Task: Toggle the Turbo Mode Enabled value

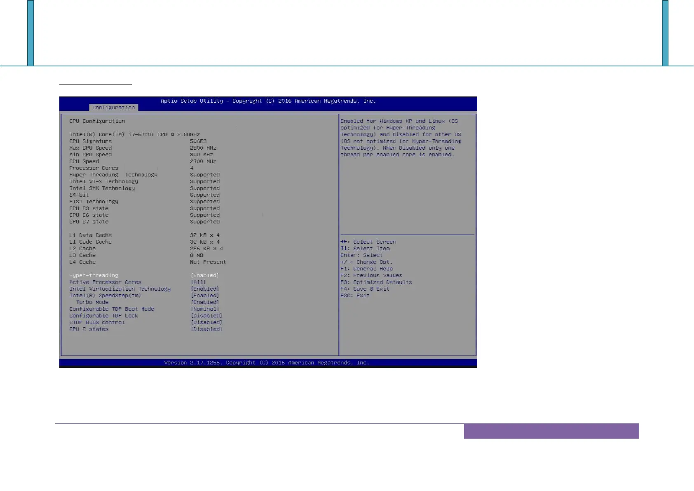Action: (205, 302)
